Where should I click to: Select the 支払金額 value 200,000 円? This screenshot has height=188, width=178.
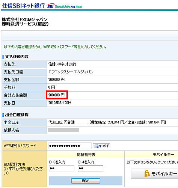pyautogui.click(x=56, y=80)
